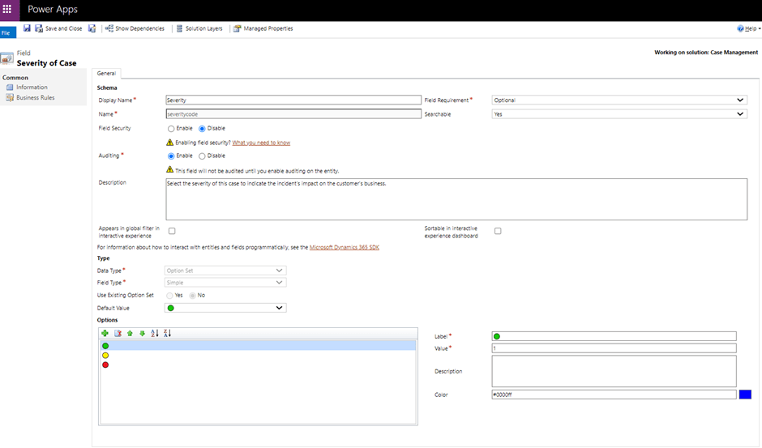The height and width of the screenshot is (448, 762).
Task: Click Save and Close button
Action: point(58,28)
